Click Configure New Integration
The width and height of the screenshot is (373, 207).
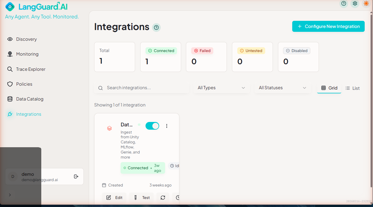point(328,26)
